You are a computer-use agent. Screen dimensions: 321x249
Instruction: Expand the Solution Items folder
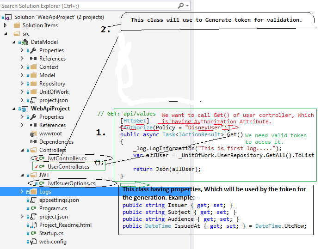[6, 25]
